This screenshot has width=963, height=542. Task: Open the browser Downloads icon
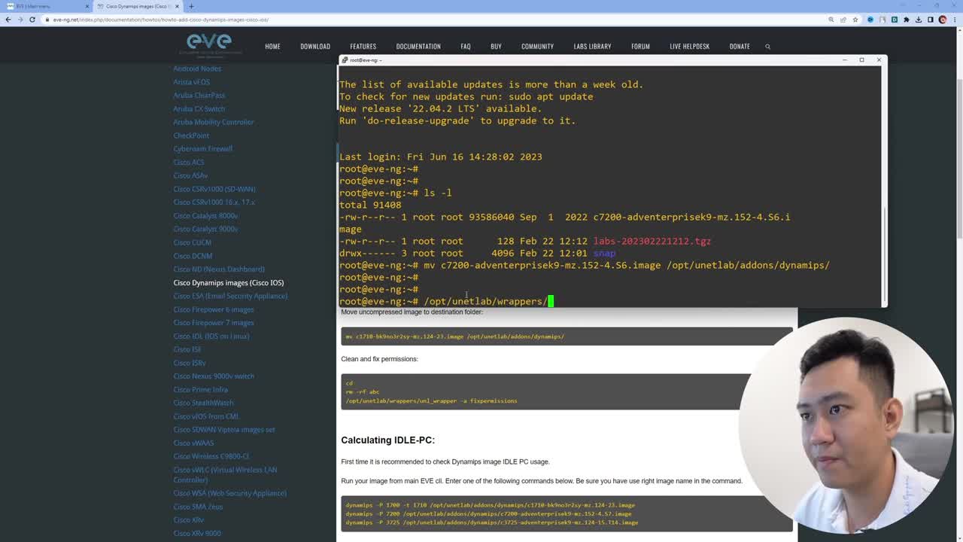pyautogui.click(x=919, y=20)
